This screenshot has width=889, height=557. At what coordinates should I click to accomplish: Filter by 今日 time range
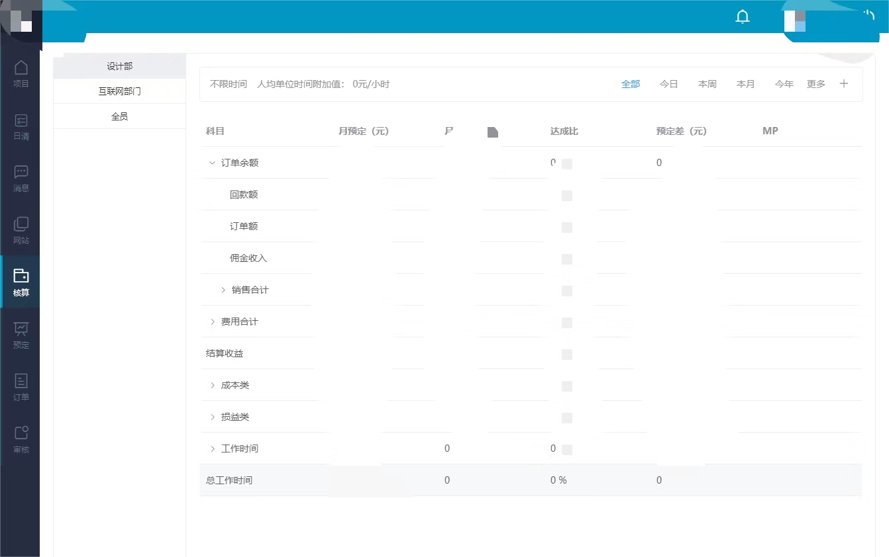(669, 84)
